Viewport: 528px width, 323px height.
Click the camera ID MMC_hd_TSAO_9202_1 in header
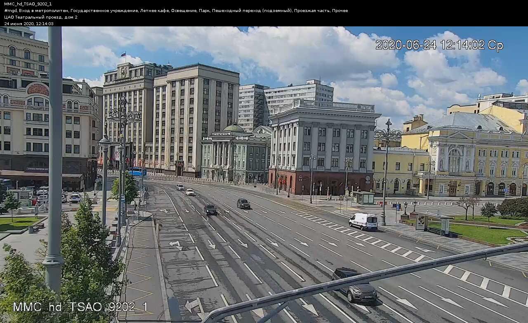pyautogui.click(x=28, y=4)
